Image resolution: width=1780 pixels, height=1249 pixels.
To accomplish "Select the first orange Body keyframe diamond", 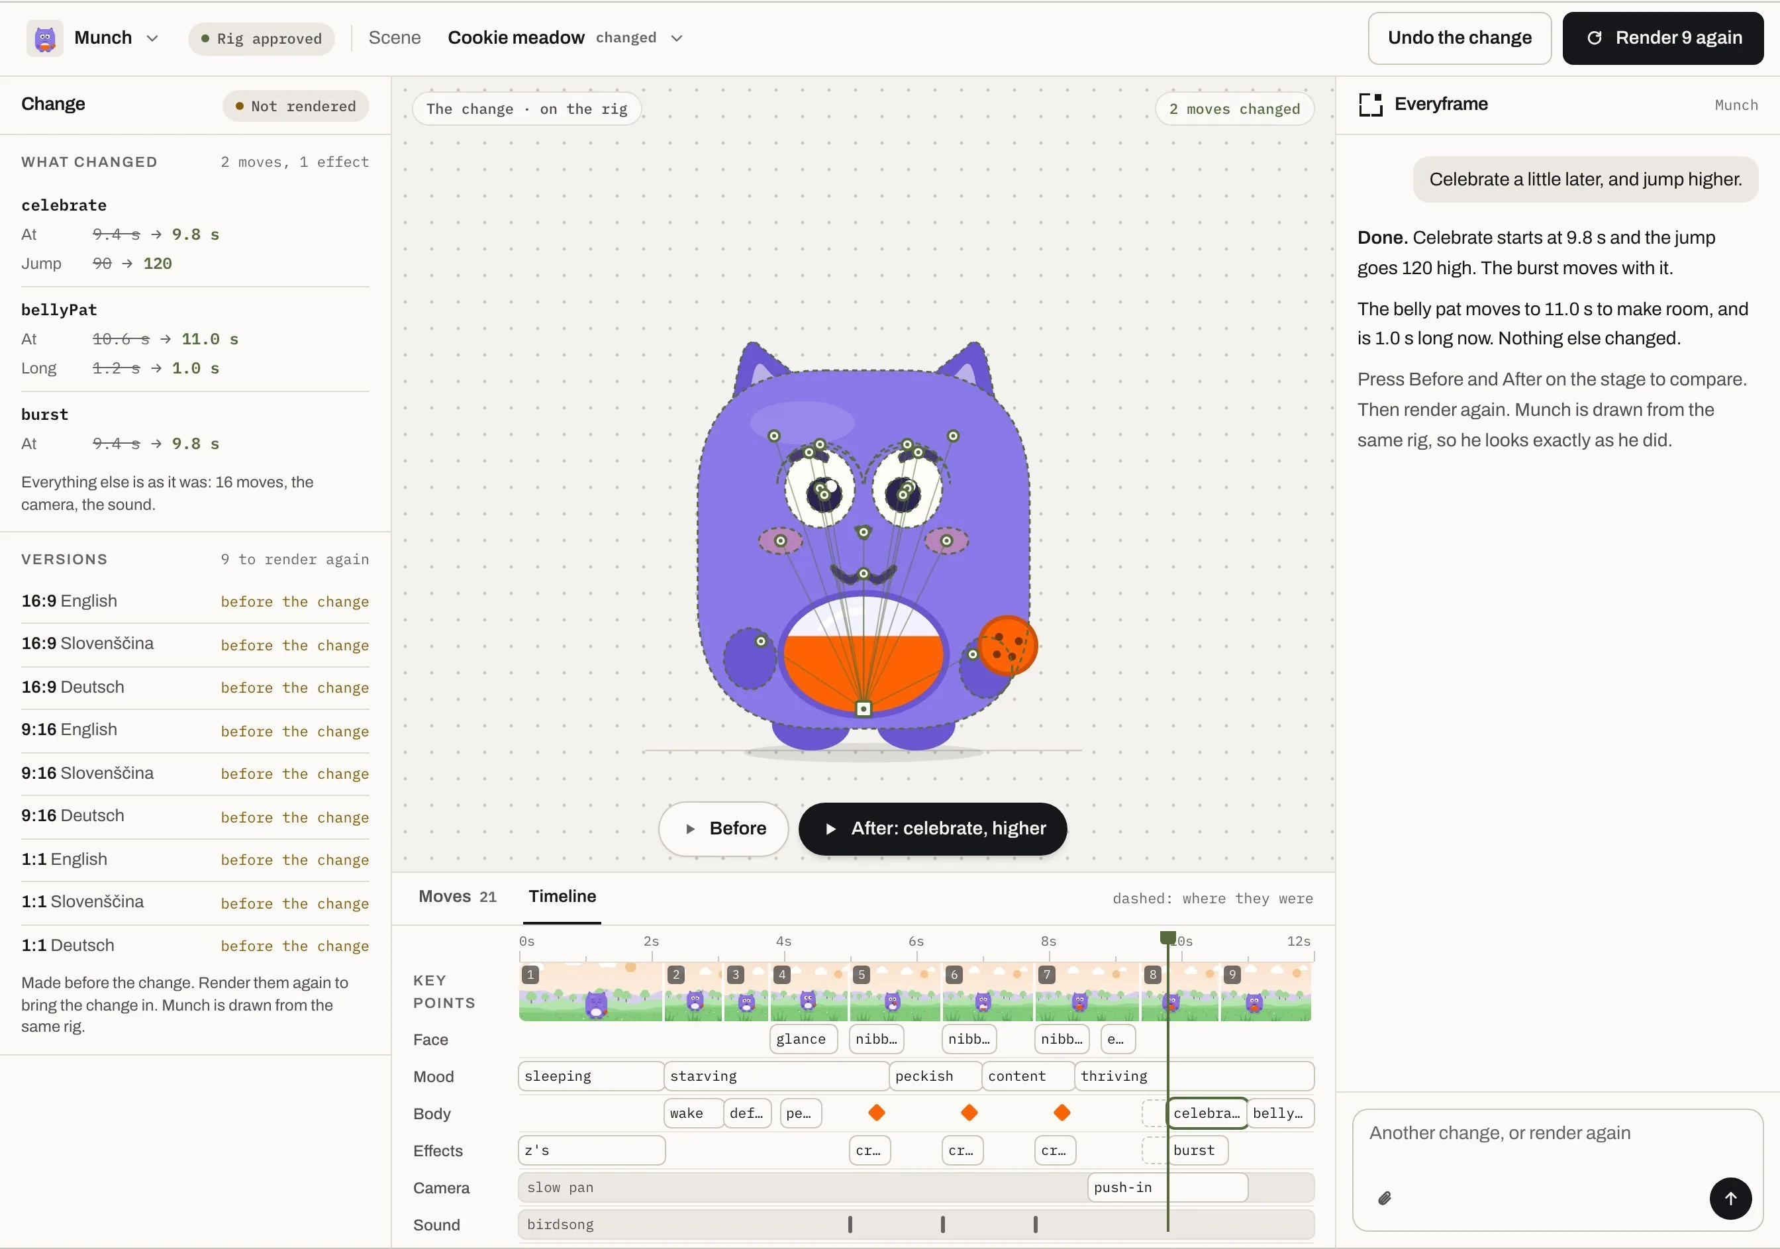I will click(x=877, y=1113).
